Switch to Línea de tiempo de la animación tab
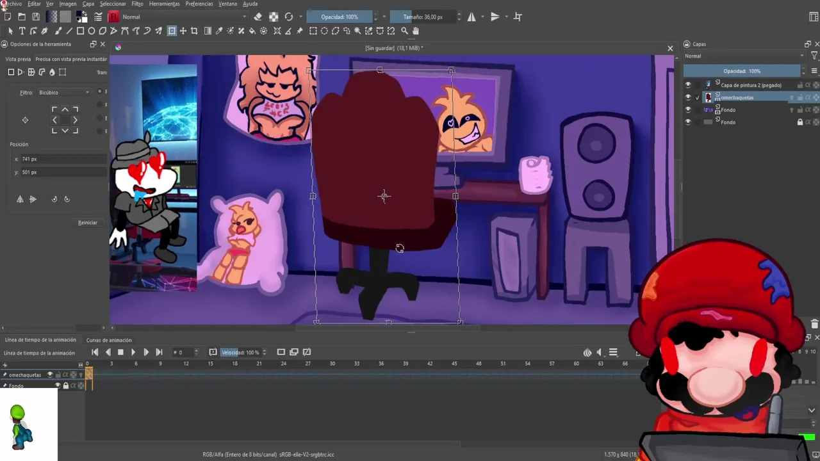Viewport: 820px width, 461px height. tap(40, 340)
